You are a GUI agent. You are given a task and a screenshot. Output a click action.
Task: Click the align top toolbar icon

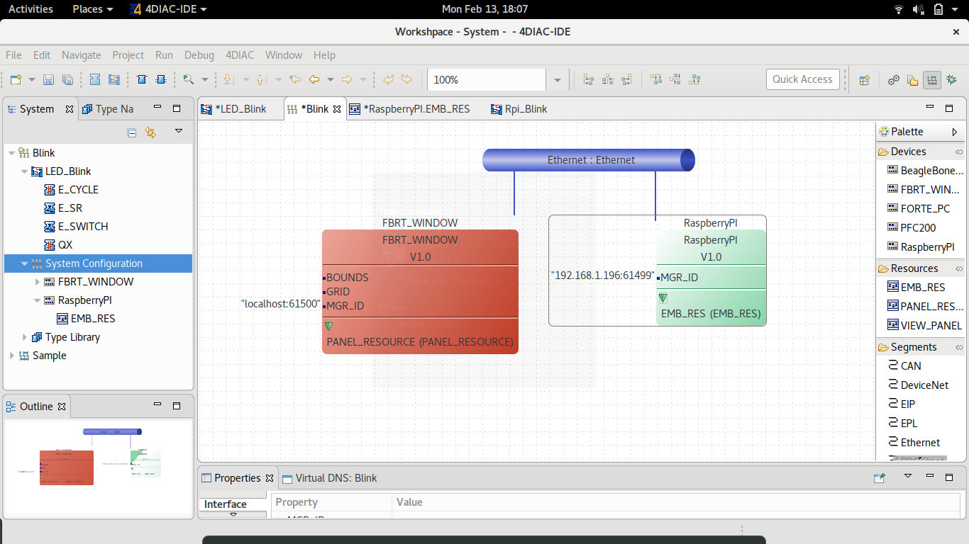click(x=656, y=80)
